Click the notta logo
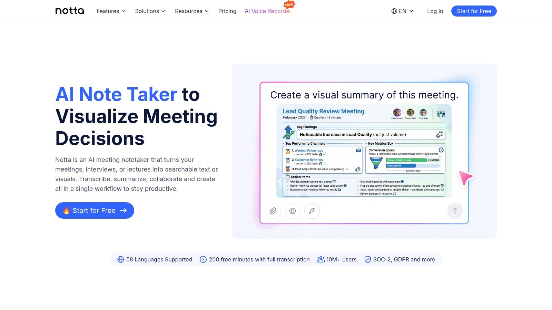The width and height of the screenshot is (552, 310). click(x=70, y=11)
